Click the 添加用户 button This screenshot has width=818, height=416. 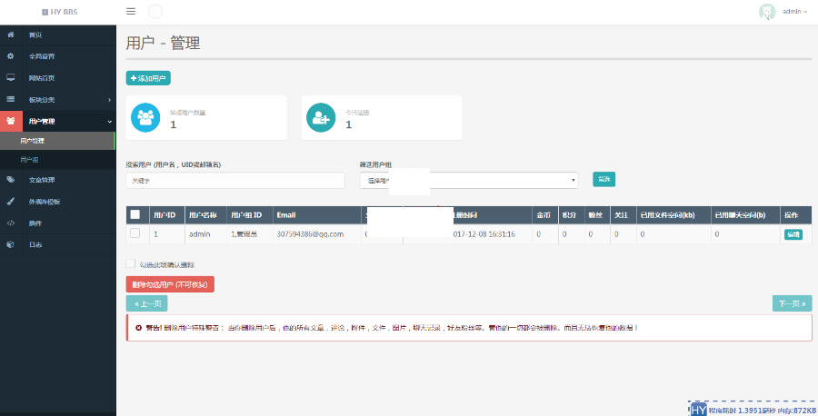[x=148, y=79]
